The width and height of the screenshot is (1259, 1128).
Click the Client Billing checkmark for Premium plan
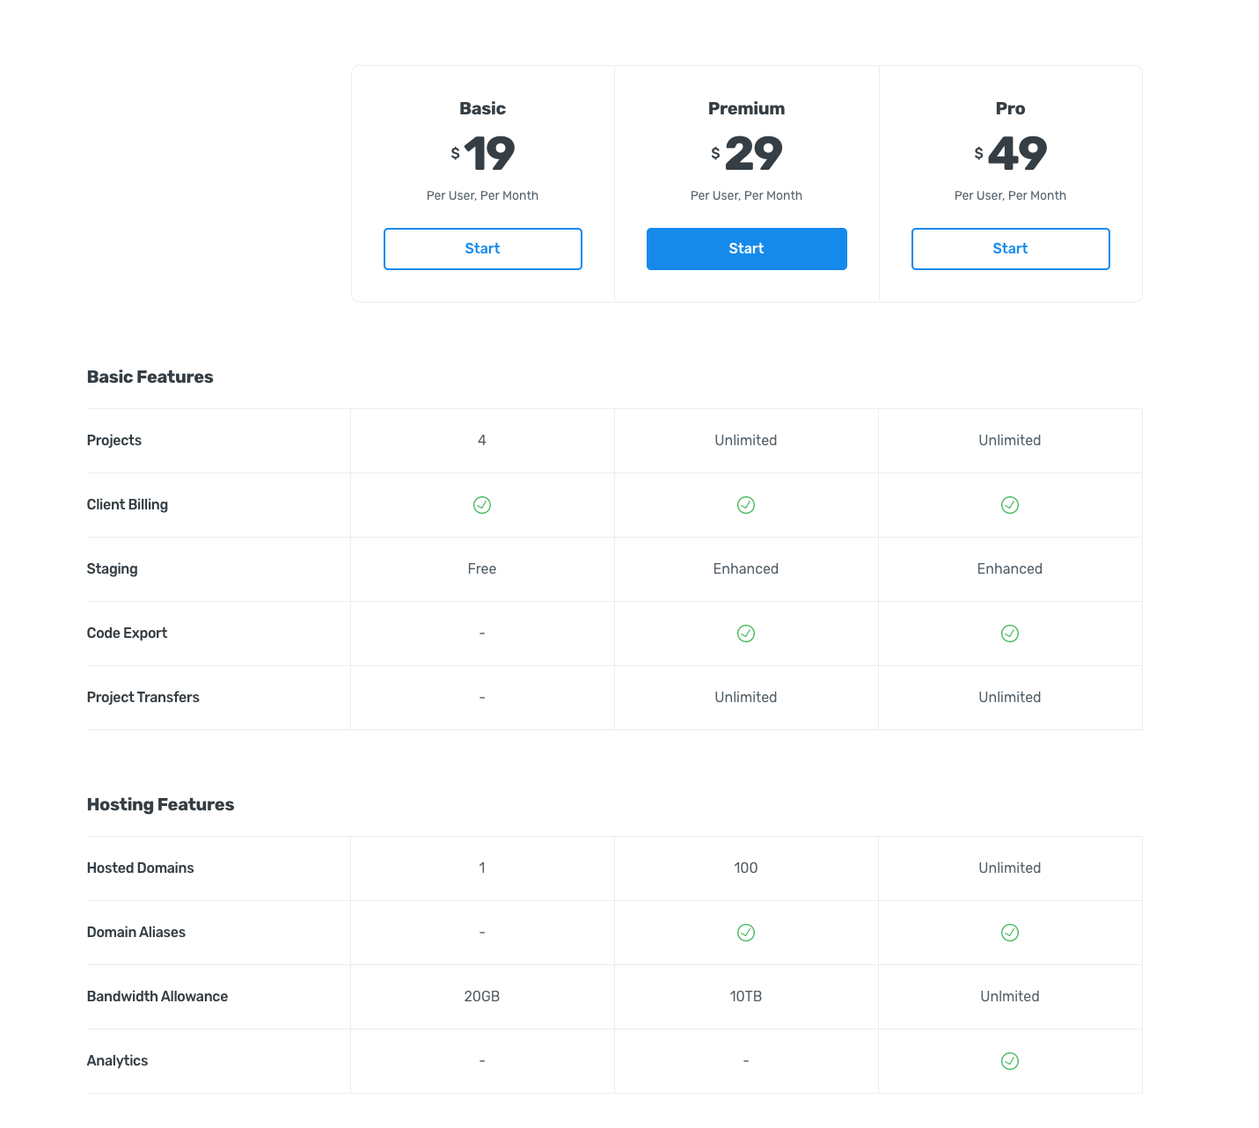pyautogui.click(x=746, y=504)
